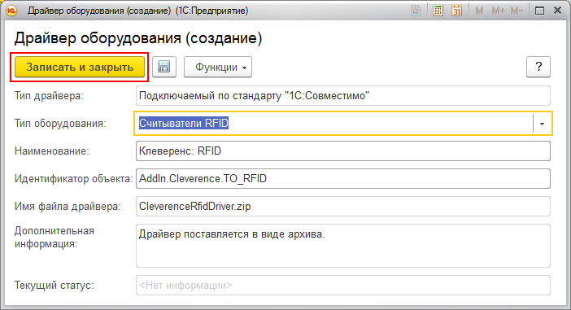Click the M- memory subtract button

[517, 11]
